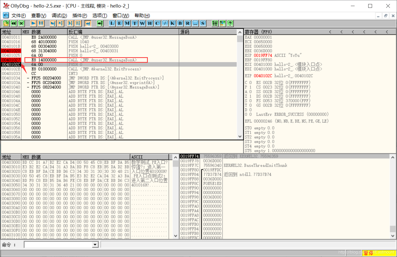Open the 插件(P) menu
The width and height of the screenshot is (397, 257).
80,16
